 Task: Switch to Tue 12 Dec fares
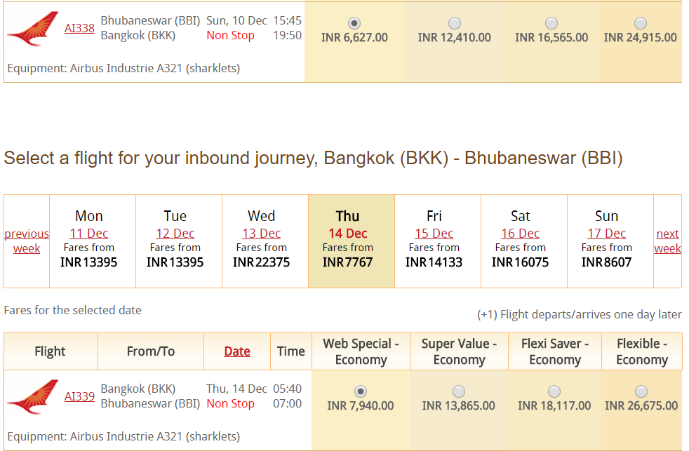(x=175, y=234)
